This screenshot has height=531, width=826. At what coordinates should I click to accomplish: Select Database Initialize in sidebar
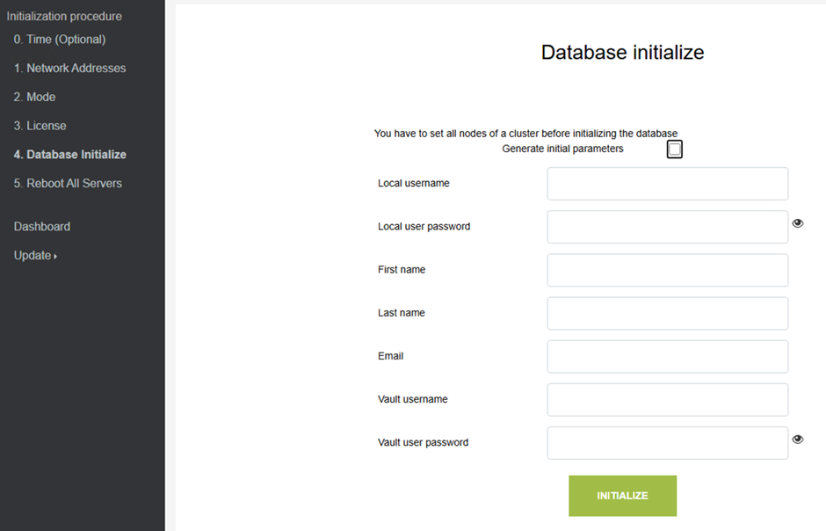[70, 155]
